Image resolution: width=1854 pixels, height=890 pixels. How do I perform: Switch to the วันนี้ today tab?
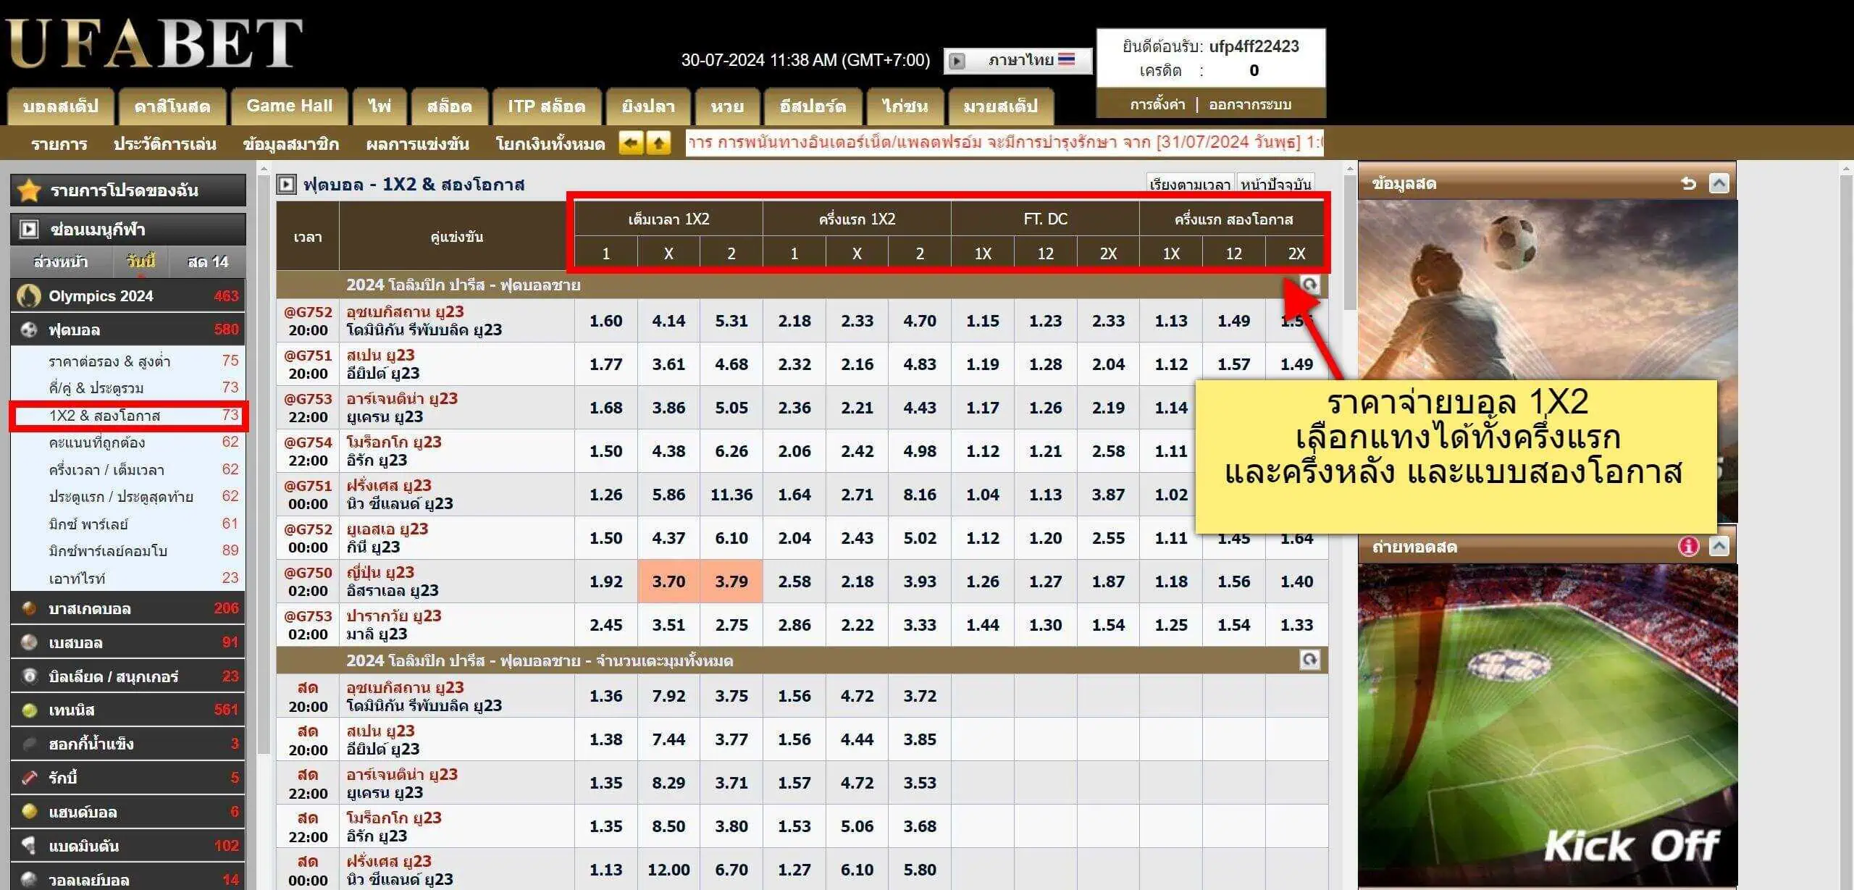coord(140,261)
